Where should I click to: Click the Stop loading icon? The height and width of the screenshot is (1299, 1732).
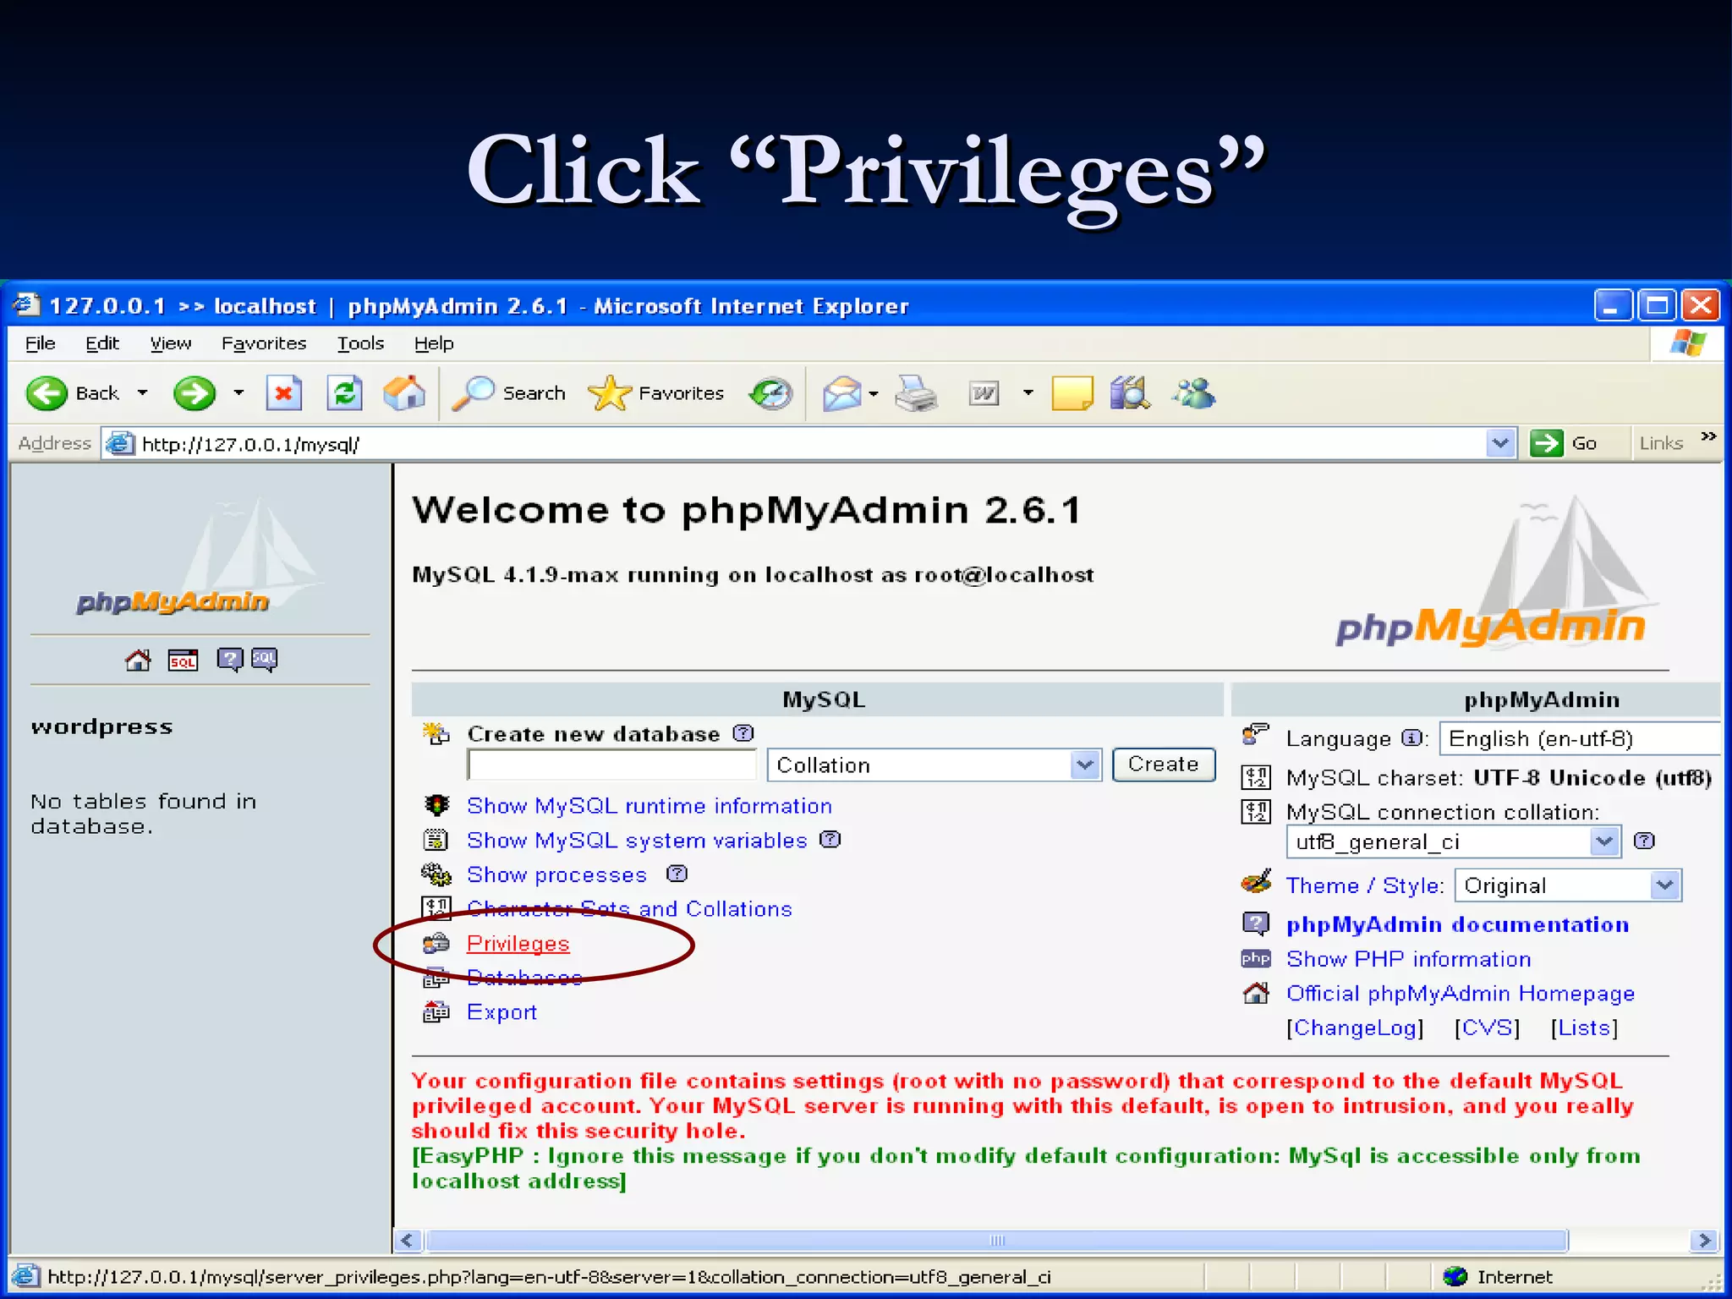click(x=284, y=393)
